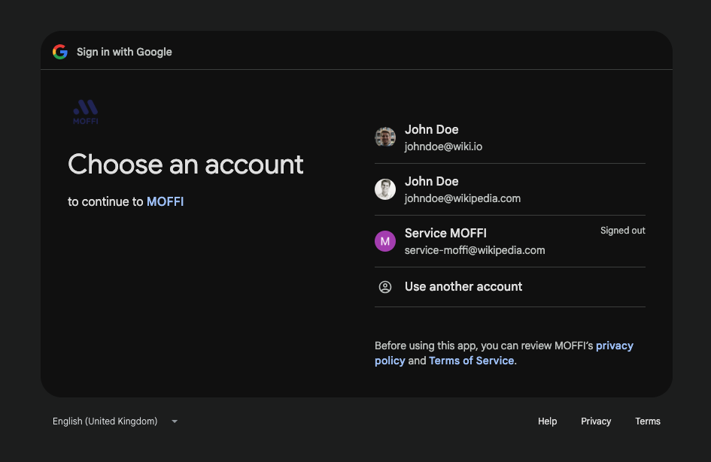Click the Google G logo

tap(60, 52)
